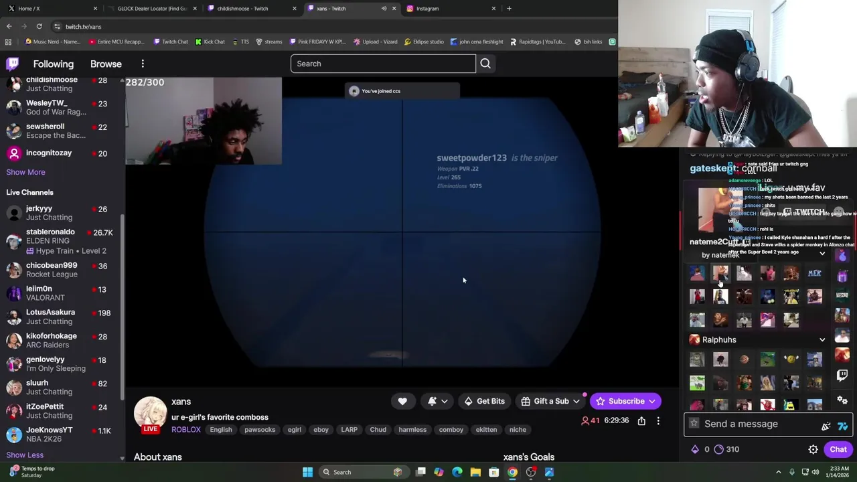Show fewer live channels
The height and width of the screenshot is (482, 857).
coord(25,455)
